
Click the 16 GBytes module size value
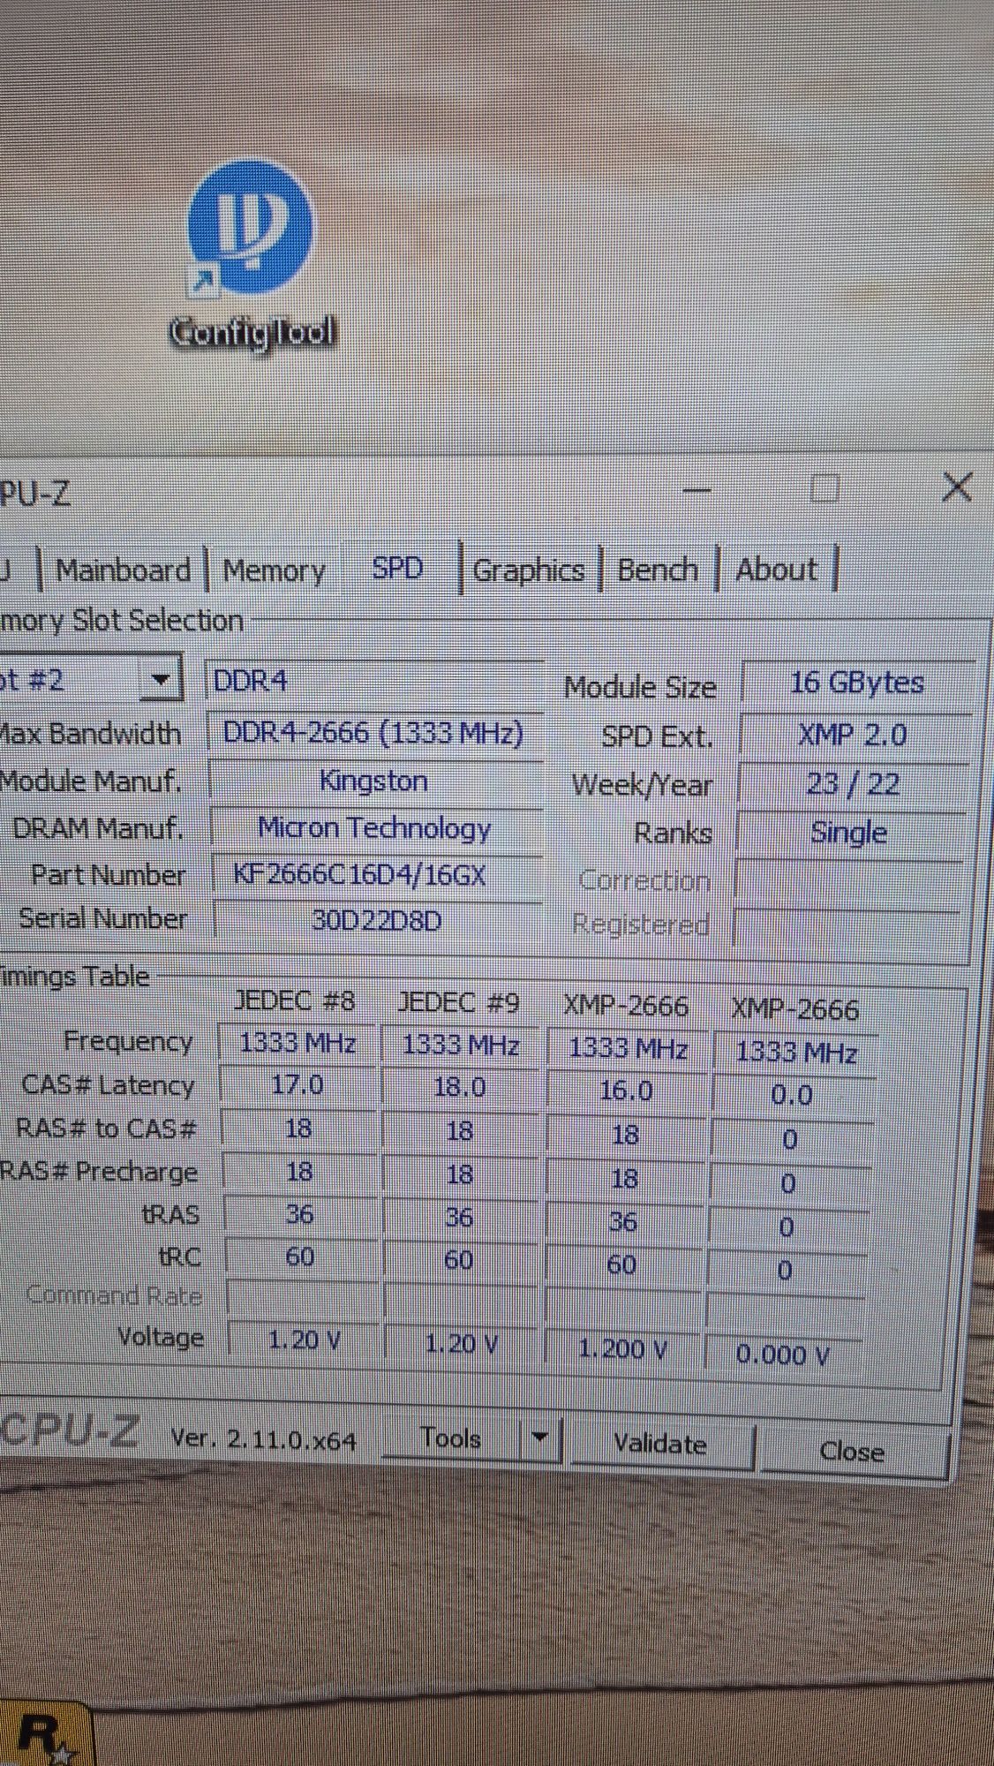(x=856, y=683)
